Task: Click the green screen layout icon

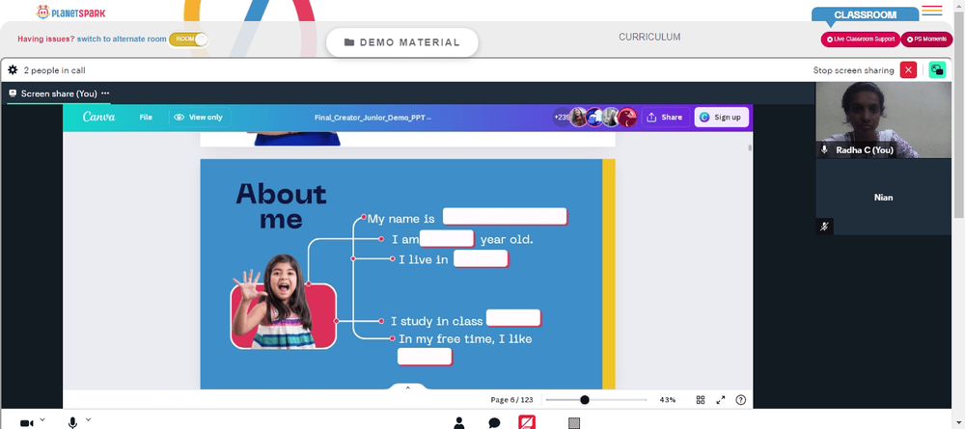Action: tap(937, 70)
